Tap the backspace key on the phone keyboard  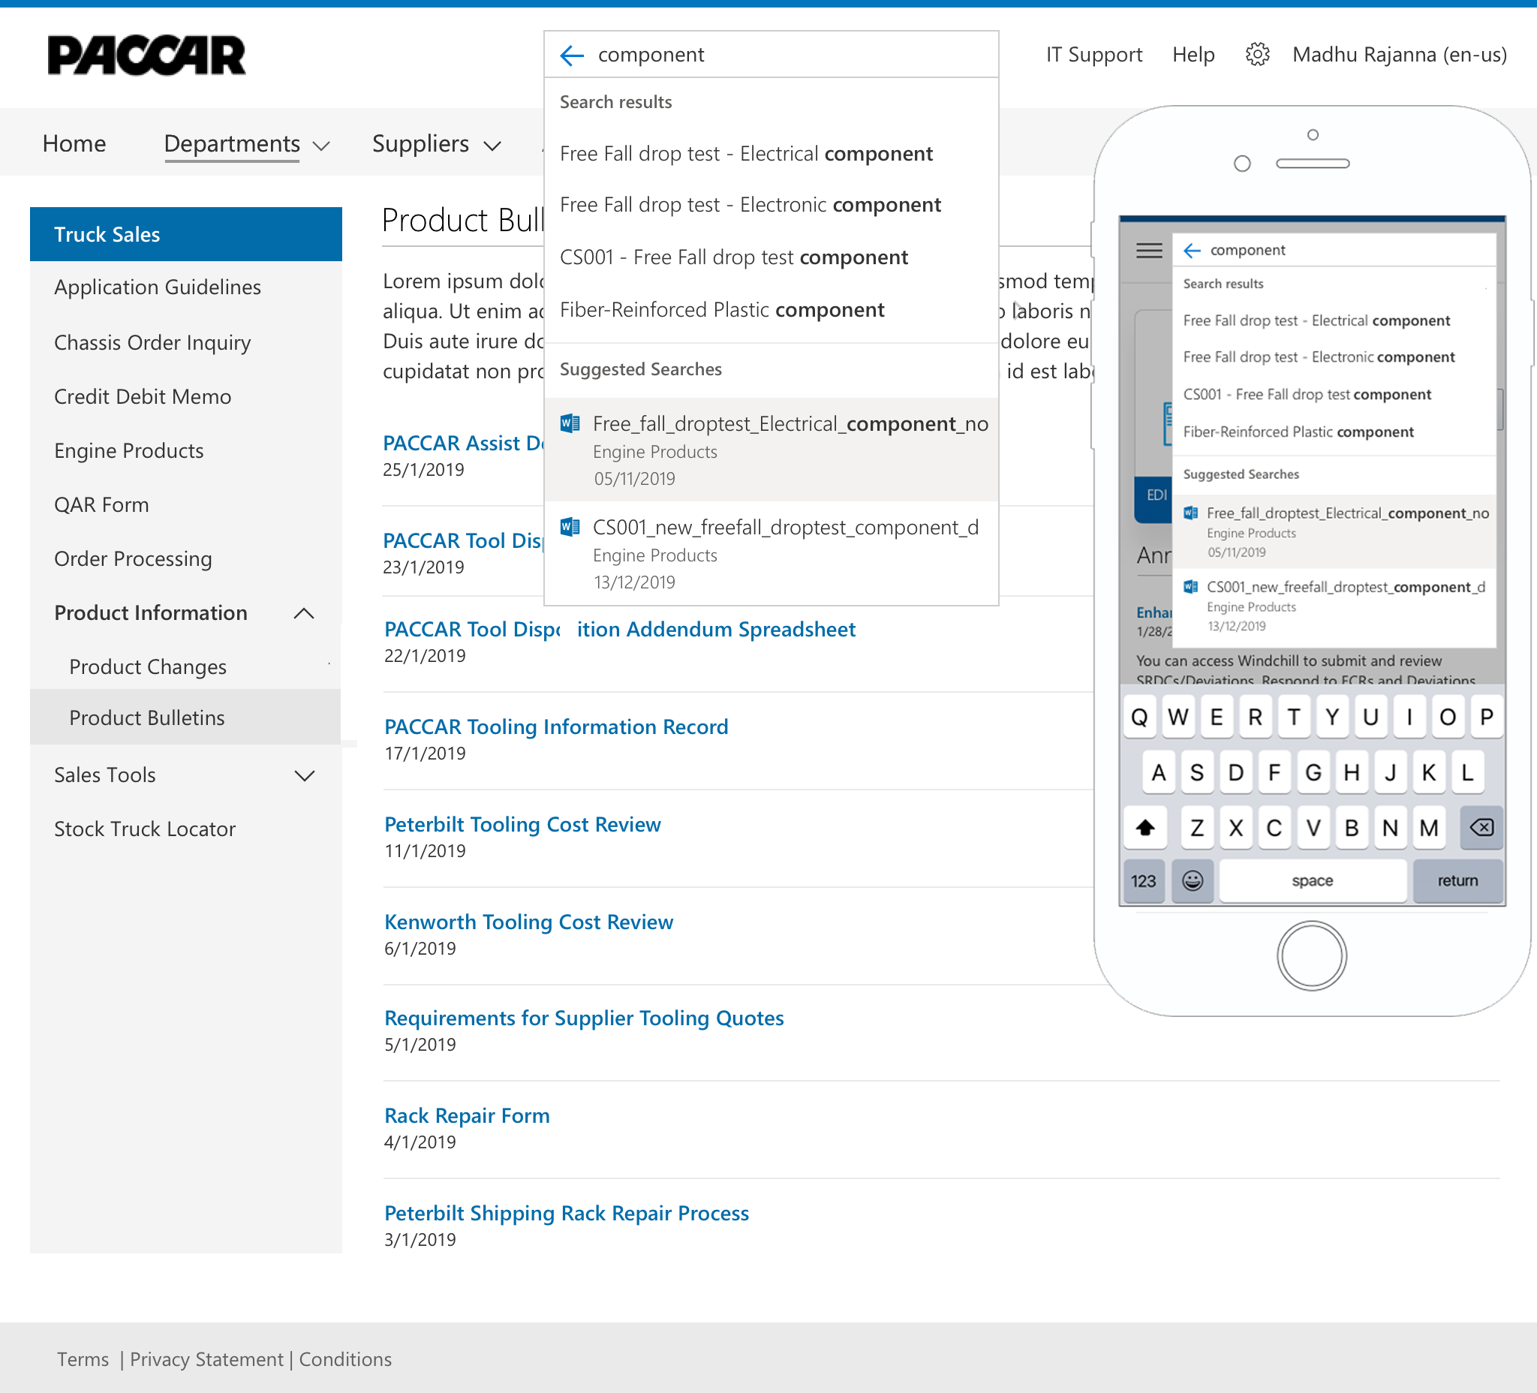(x=1481, y=827)
